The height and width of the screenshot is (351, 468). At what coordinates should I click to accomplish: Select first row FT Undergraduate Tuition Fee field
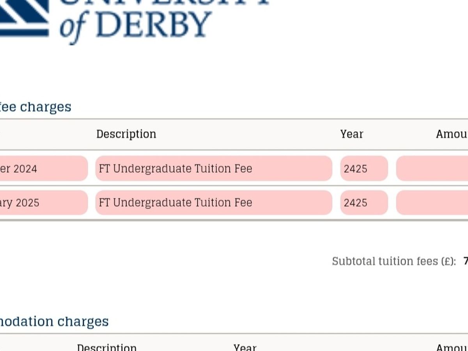coord(213,168)
